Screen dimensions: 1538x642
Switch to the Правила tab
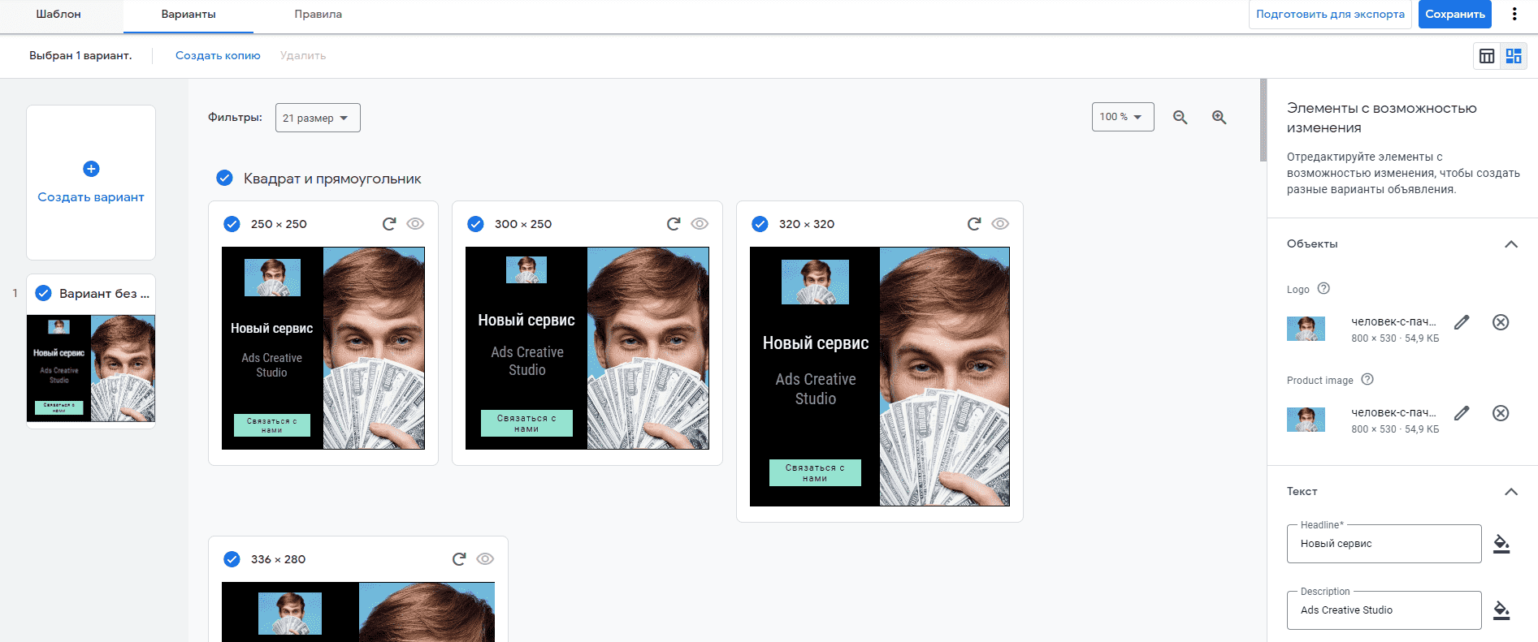click(318, 15)
